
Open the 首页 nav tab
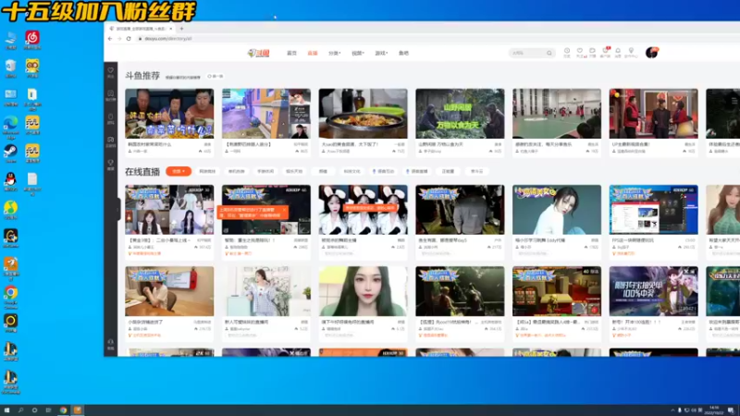[291, 54]
